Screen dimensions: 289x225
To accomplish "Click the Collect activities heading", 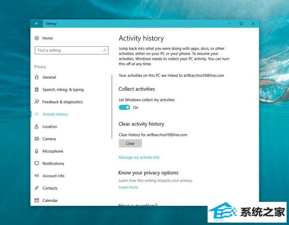I will pos(137,89).
